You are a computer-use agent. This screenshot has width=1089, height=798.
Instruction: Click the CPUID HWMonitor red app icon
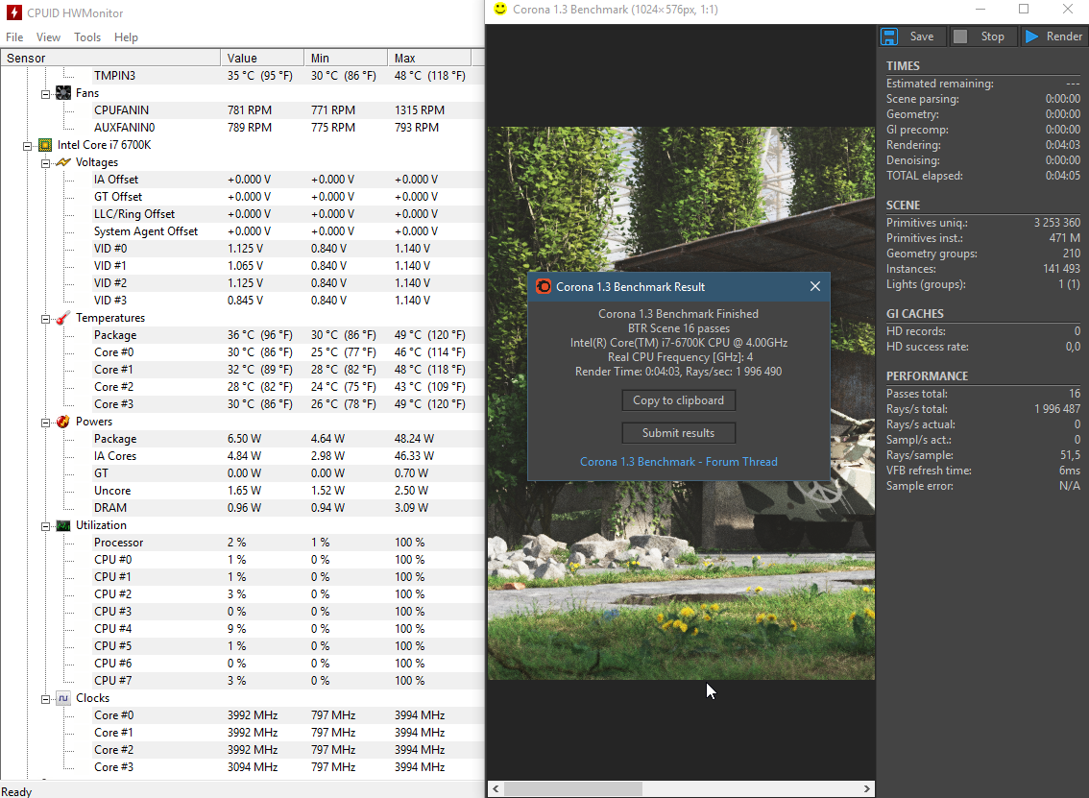pos(13,12)
